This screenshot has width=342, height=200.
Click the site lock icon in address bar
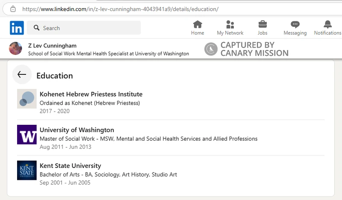tap(13, 9)
